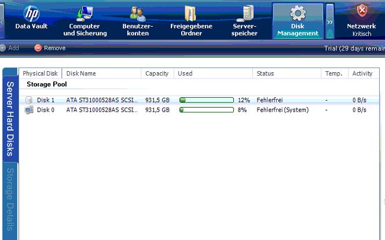This screenshot has height=240, width=385.
Task: Click the Disk 0 usage bar at 8%
Action: pos(207,110)
